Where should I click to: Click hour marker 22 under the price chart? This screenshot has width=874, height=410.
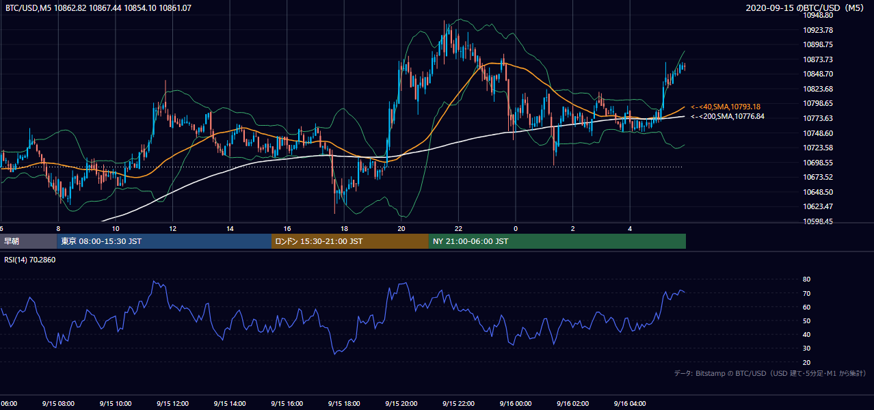(458, 228)
